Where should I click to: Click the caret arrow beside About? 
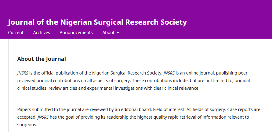(x=118, y=33)
